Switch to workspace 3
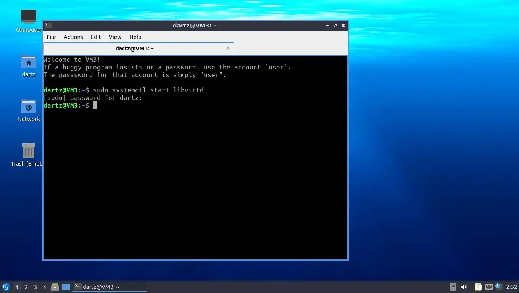 pyautogui.click(x=35, y=287)
